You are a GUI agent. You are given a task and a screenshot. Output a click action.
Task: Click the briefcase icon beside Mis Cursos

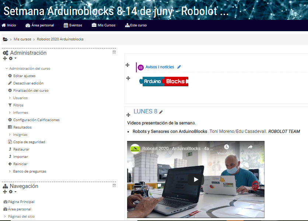coord(94,25)
